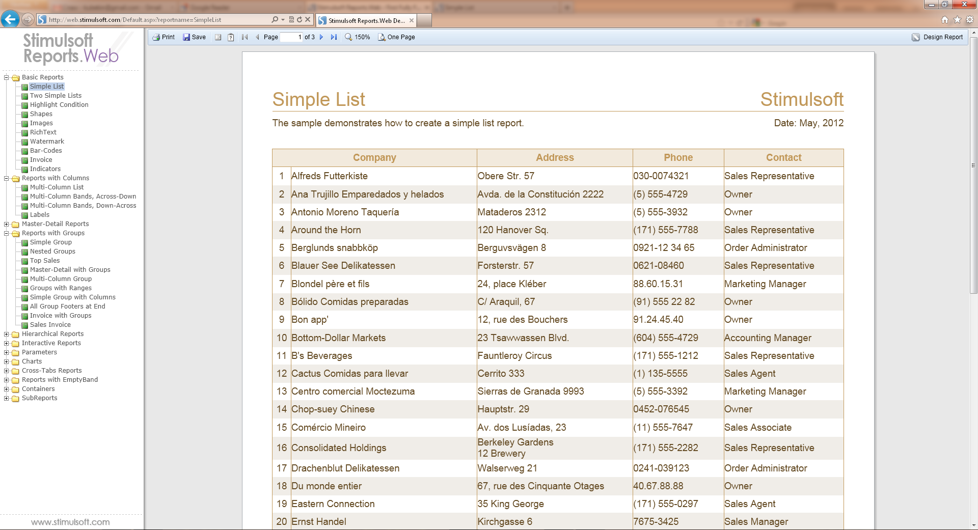Click the browser back button
978x530 pixels.
(10, 19)
